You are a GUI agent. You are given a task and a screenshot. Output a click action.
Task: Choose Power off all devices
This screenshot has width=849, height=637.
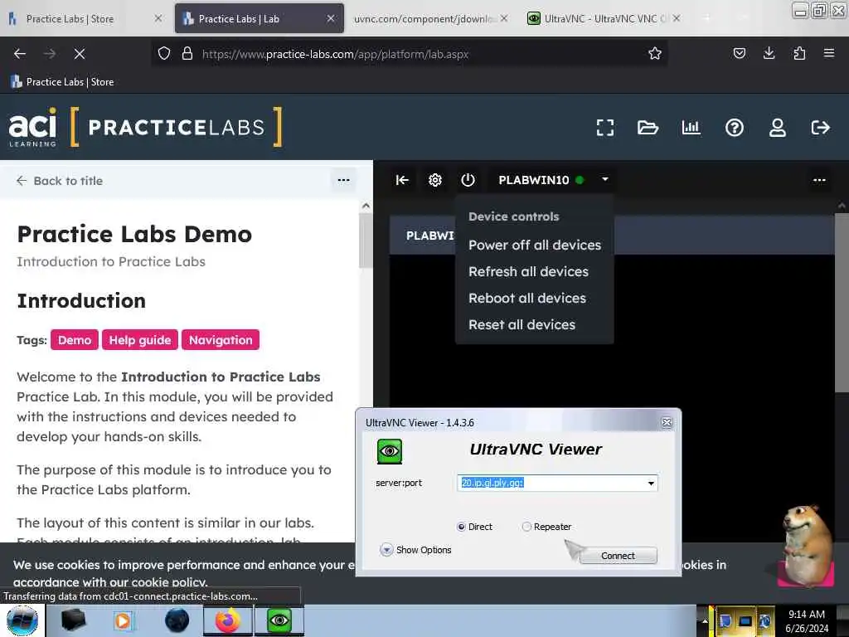coord(535,245)
